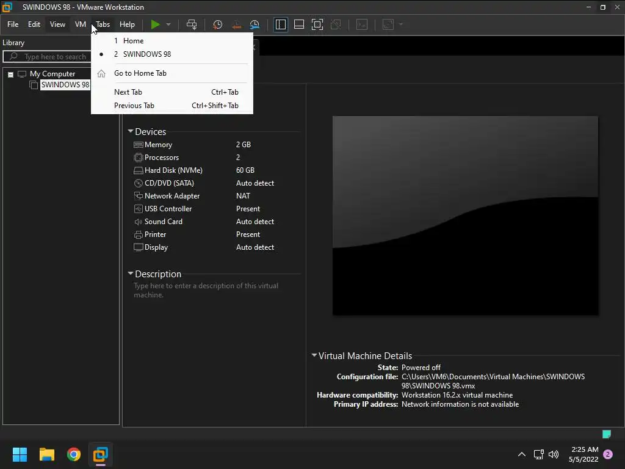Toggle the library sidebar view icon

point(281,24)
